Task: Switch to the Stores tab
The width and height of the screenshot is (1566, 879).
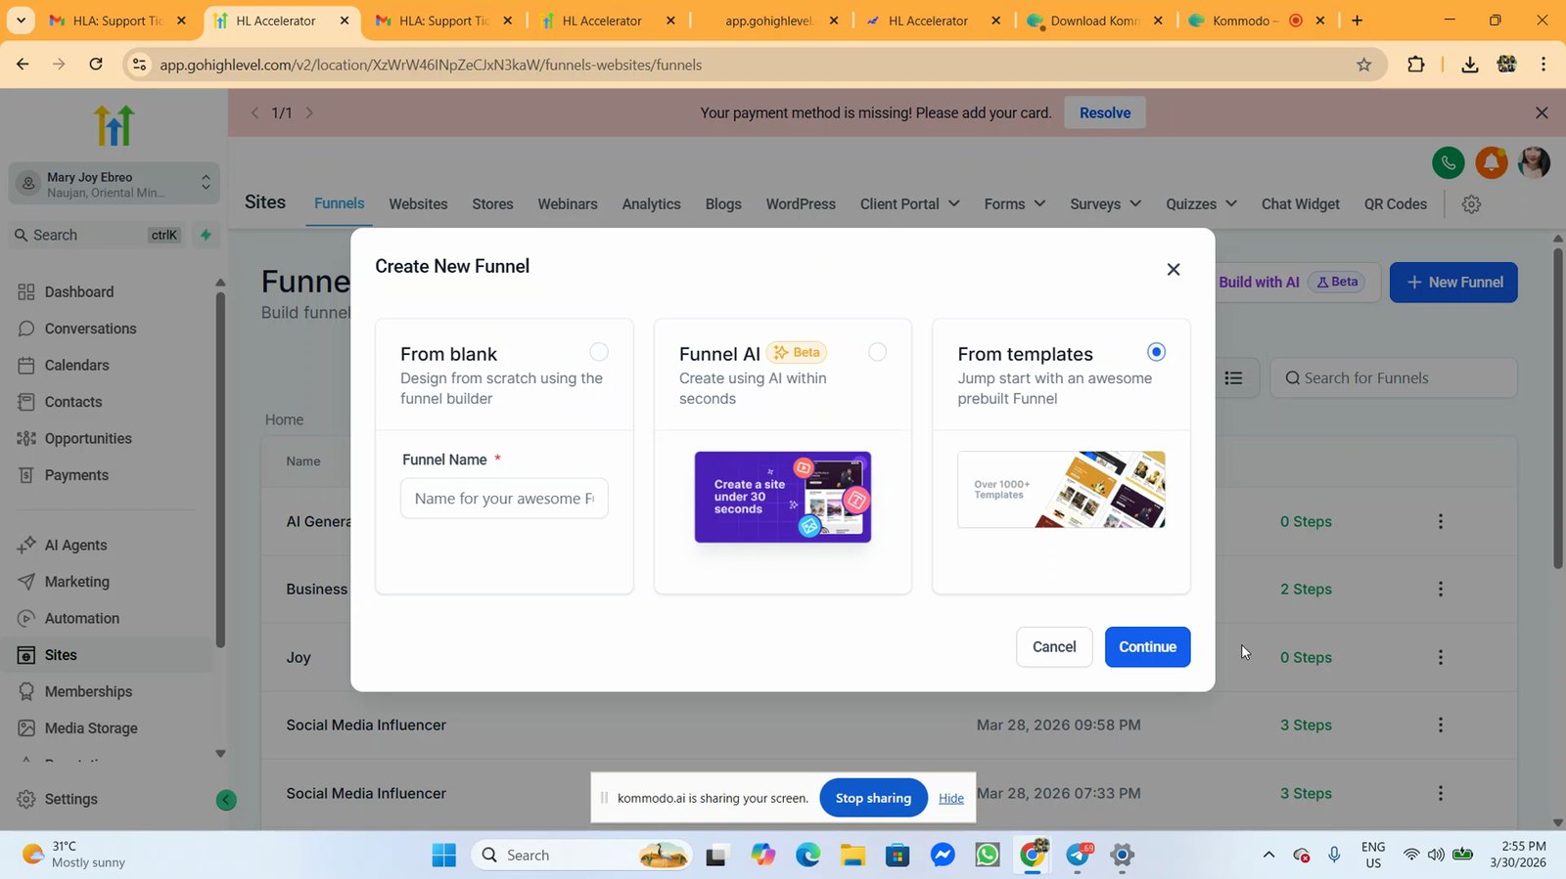Action: (492, 204)
